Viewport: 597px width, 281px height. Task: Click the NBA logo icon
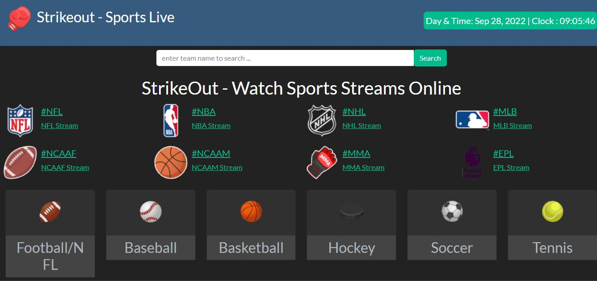click(171, 120)
